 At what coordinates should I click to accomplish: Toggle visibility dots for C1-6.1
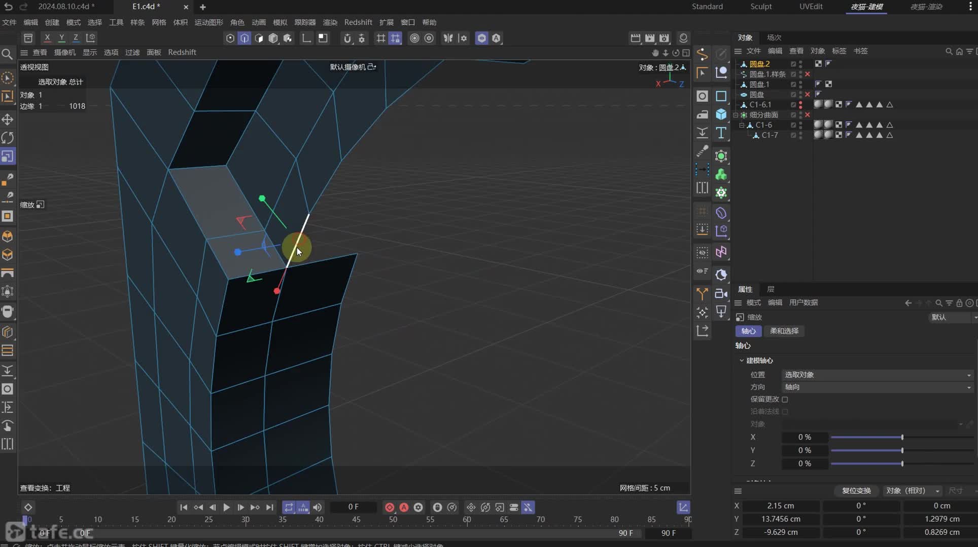click(x=800, y=105)
